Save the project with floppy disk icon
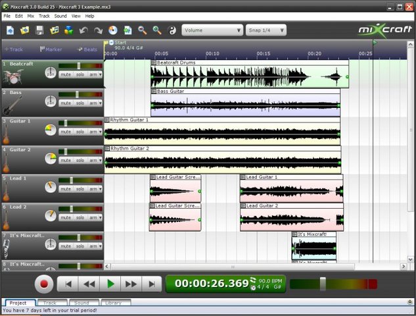416x316 pixels. (x=39, y=30)
